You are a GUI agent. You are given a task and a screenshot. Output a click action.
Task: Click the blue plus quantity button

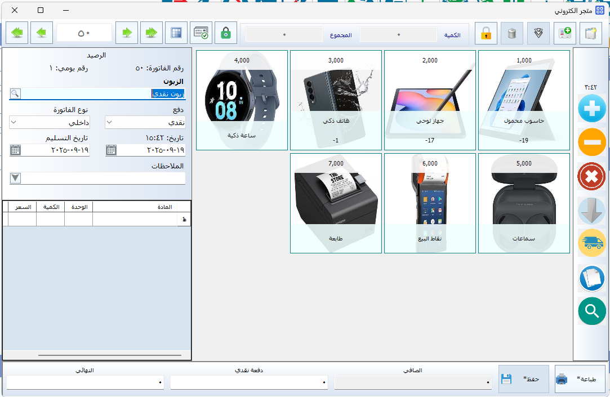[591, 109]
